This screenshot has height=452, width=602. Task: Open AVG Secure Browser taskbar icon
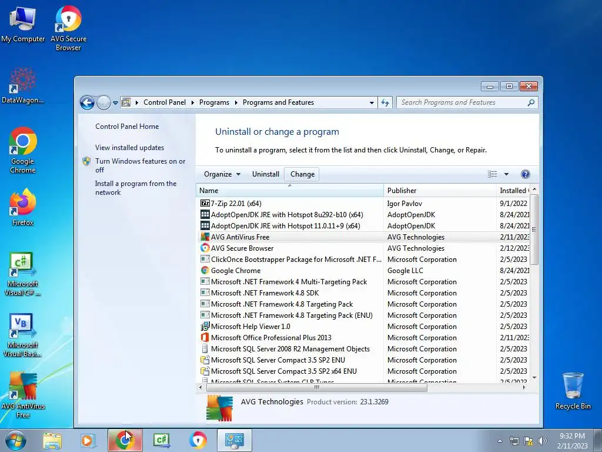pyautogui.click(x=198, y=440)
